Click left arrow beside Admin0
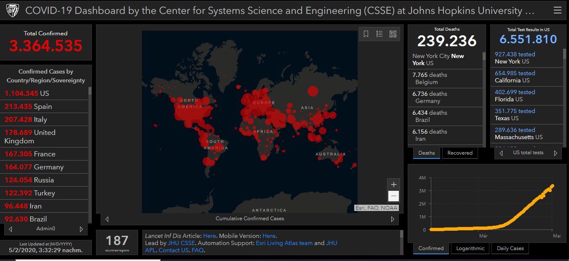The image size is (569, 261). tap(11, 229)
